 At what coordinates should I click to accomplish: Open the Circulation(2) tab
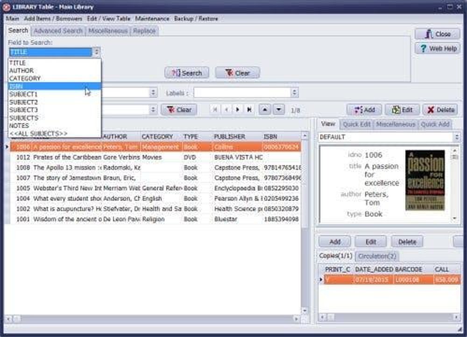pos(377,256)
